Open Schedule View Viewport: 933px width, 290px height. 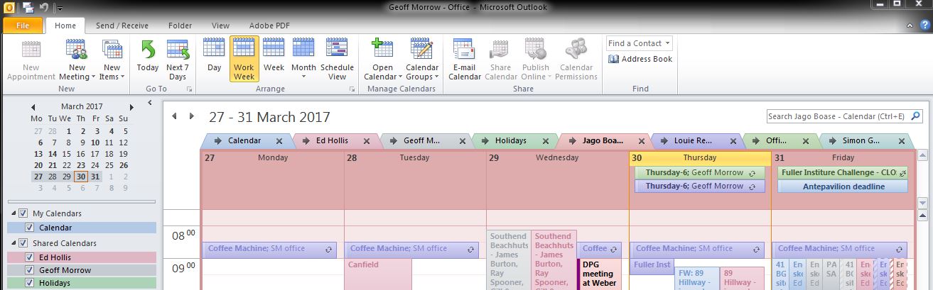tap(337, 60)
